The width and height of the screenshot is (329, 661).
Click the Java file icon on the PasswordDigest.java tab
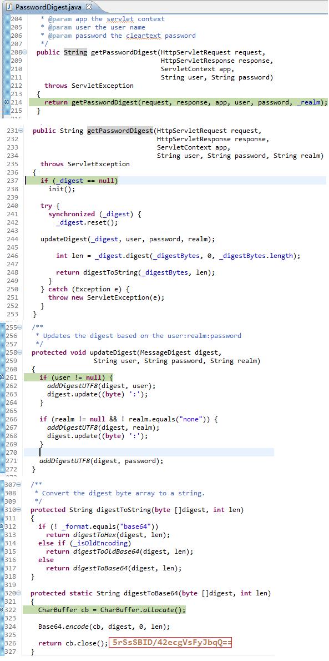pyautogui.click(x=9, y=7)
